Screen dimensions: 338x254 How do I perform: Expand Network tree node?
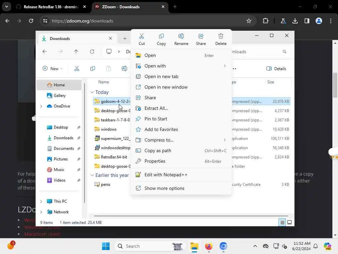[41, 212]
